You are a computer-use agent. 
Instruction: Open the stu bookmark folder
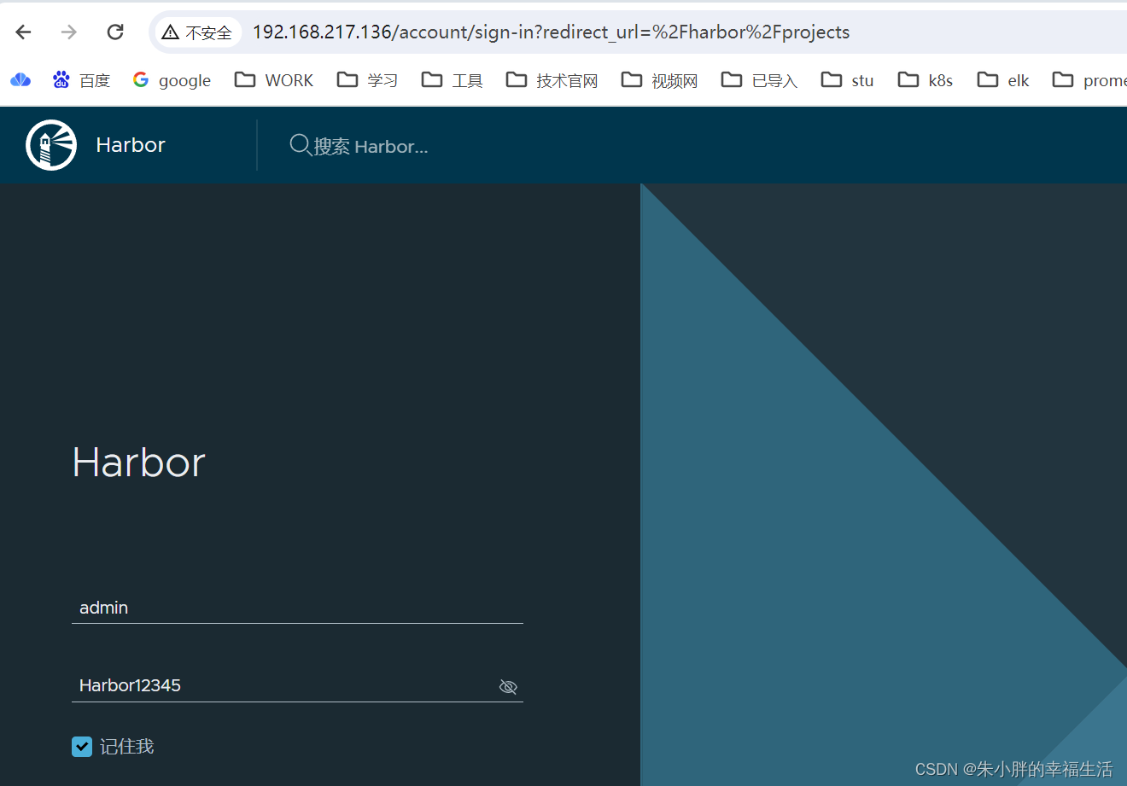pos(847,80)
